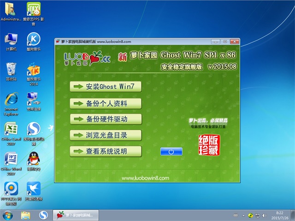Click the keyboard input tray icon

[x=236, y=215]
